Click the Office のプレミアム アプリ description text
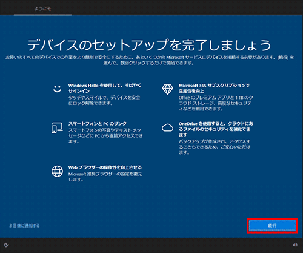 (x=216, y=103)
